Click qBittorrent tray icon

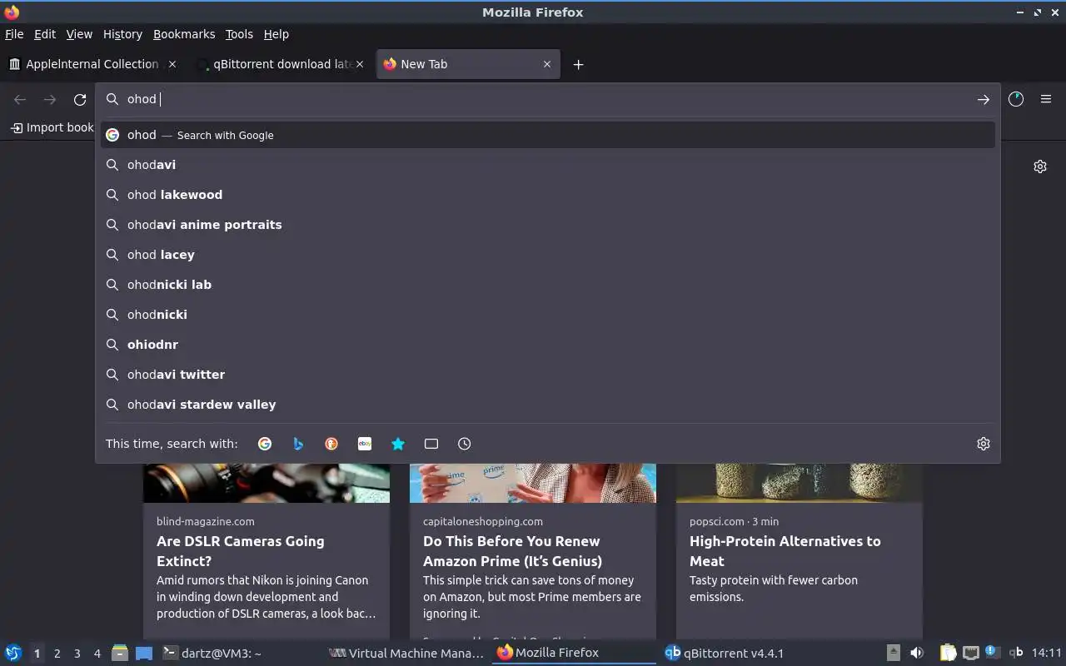pyautogui.click(x=1016, y=653)
